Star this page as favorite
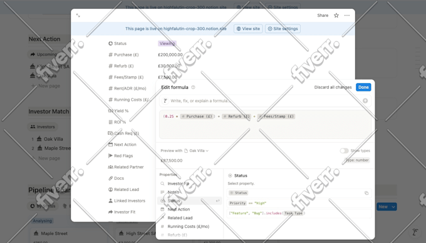Viewport: 426px width, 243px height. [x=336, y=16]
